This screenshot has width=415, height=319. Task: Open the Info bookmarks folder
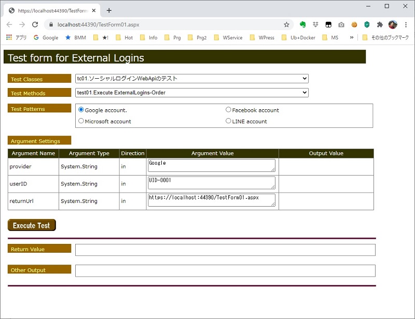[148, 37]
